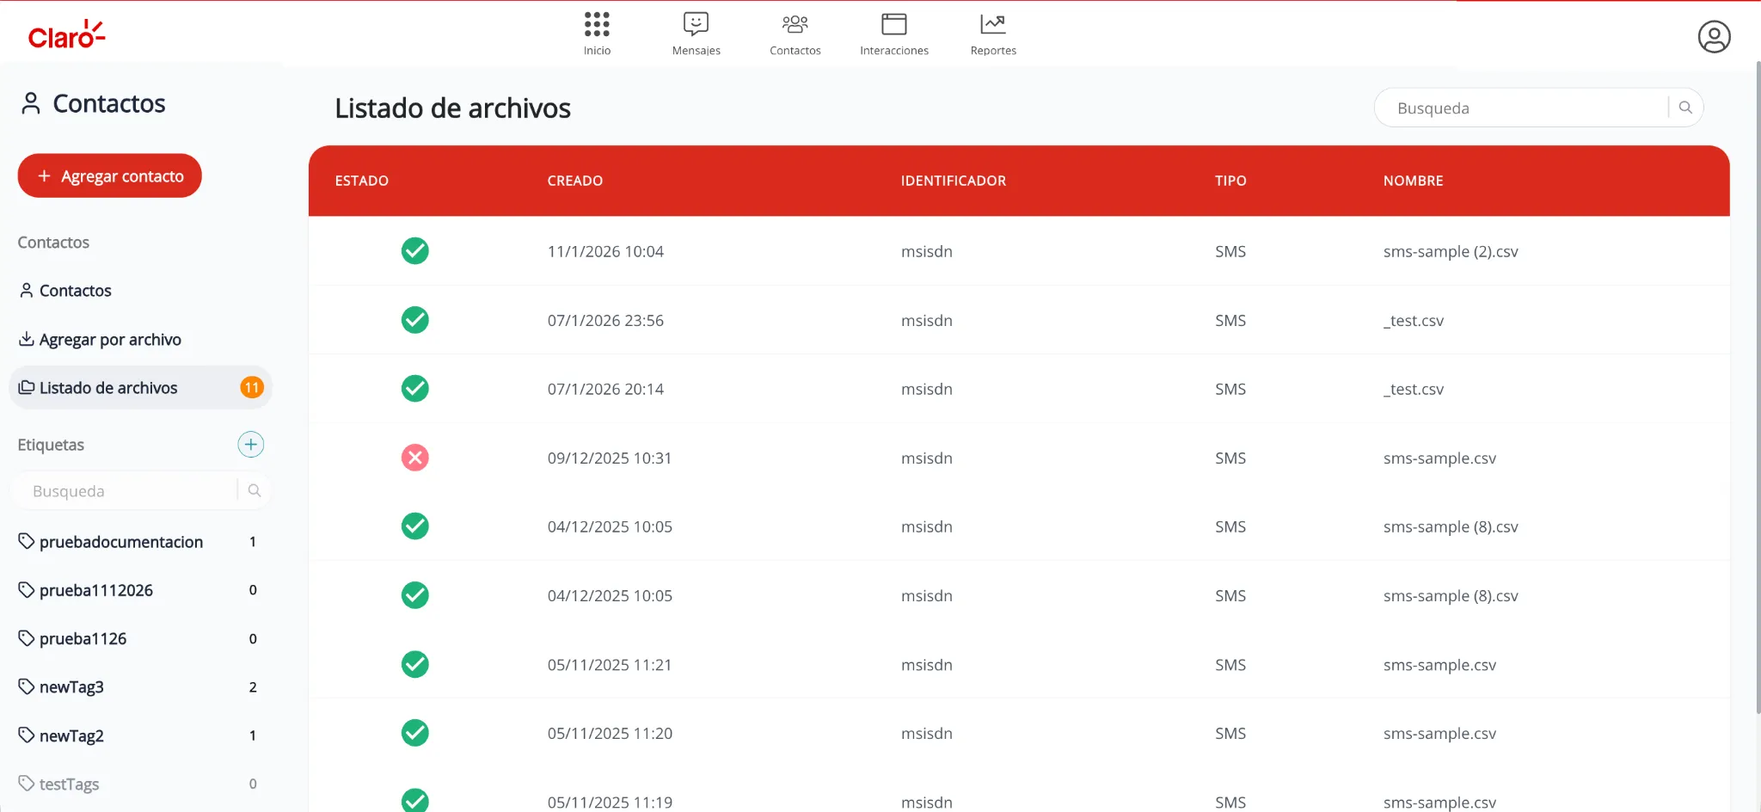
Task: Open the Interacciones window icon
Action: pos(893,25)
